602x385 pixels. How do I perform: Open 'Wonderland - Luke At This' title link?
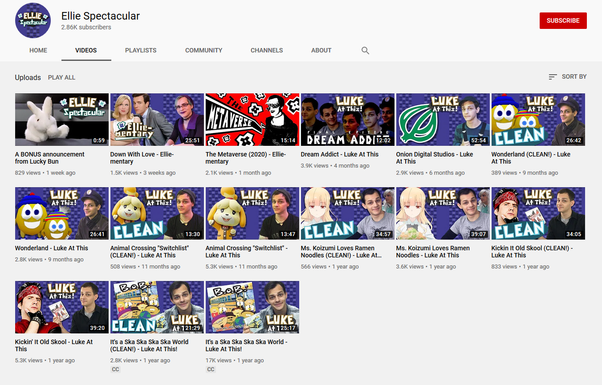coord(52,248)
